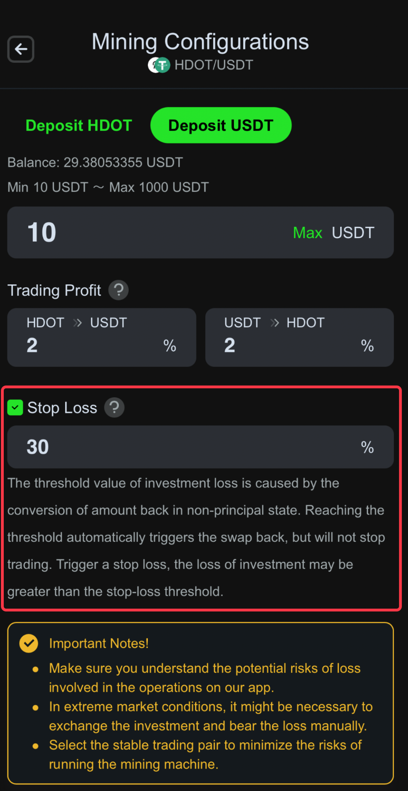Tap the Important Notes heading
408x791 pixels.
tap(99, 643)
